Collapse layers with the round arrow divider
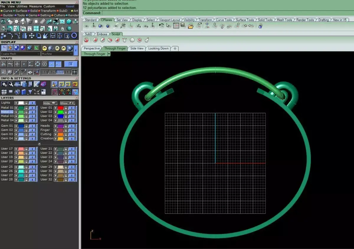The height and width of the screenshot is (249, 354). point(40,144)
